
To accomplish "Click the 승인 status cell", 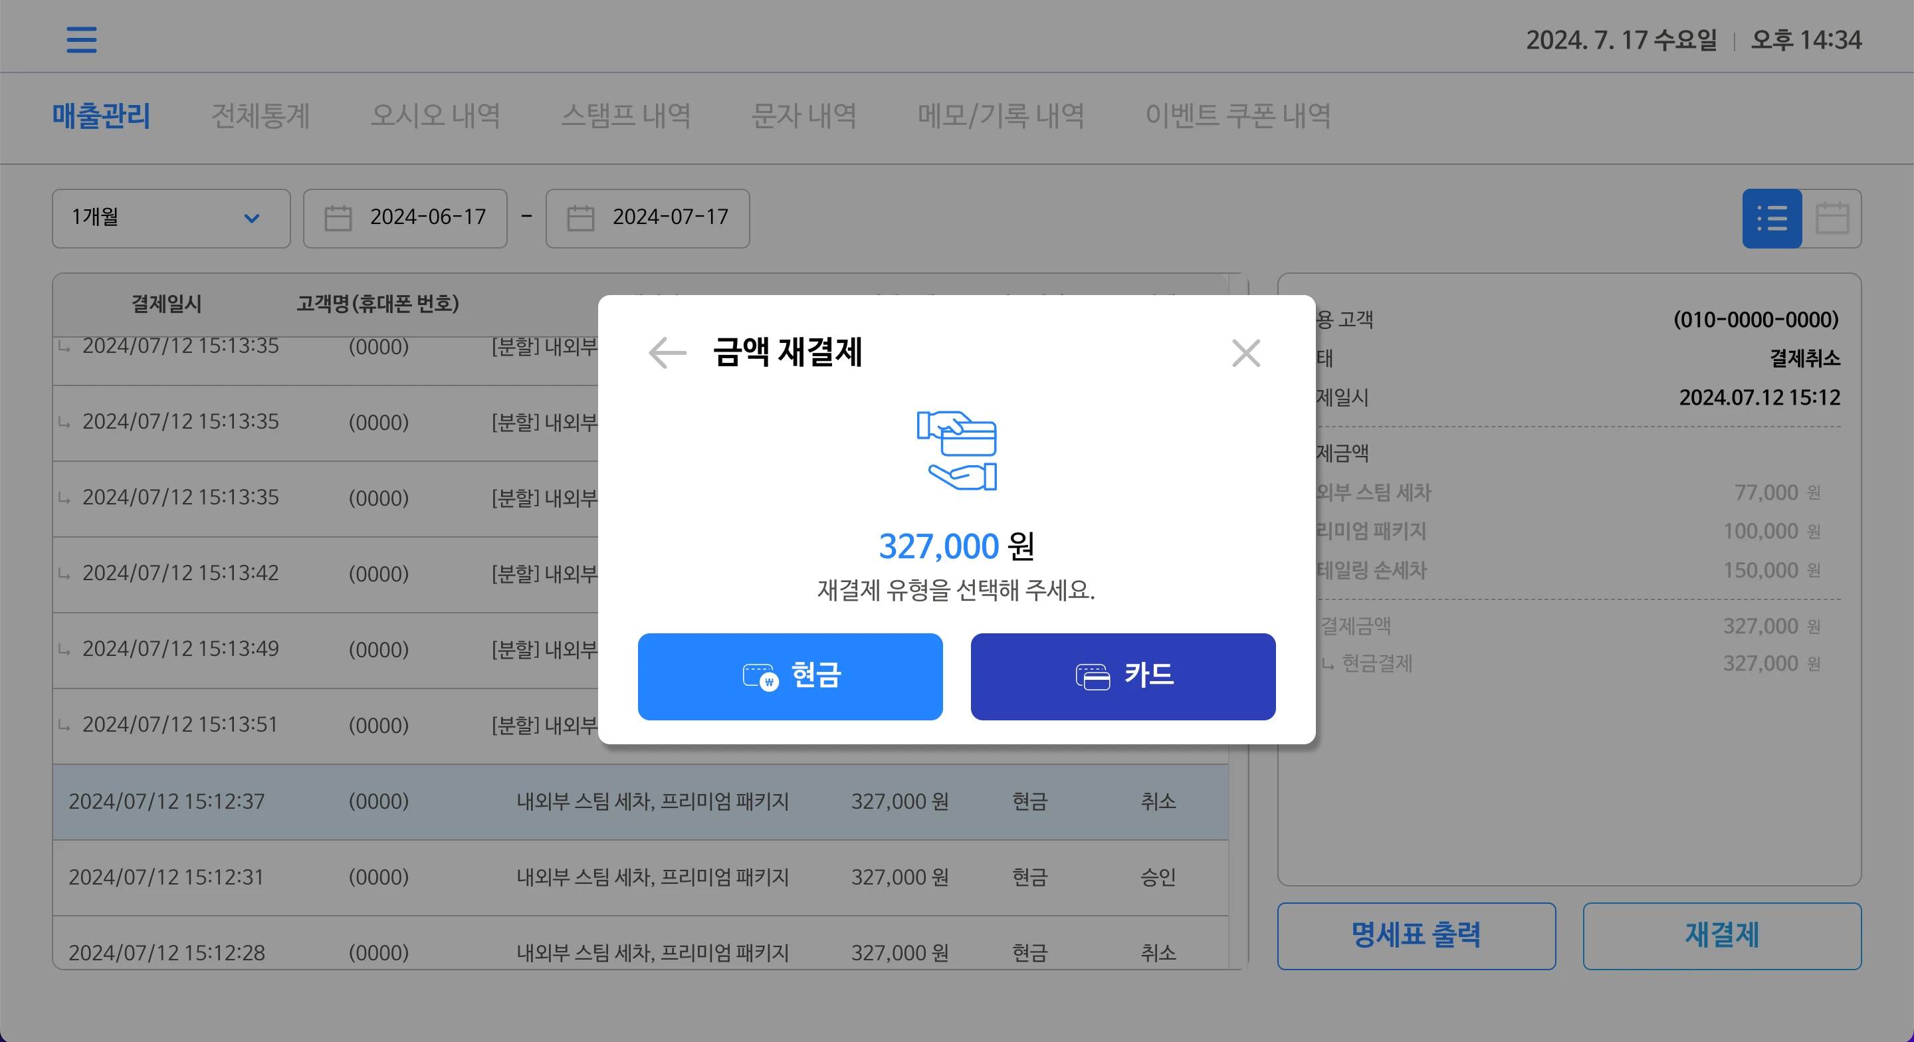I will coord(1158,877).
